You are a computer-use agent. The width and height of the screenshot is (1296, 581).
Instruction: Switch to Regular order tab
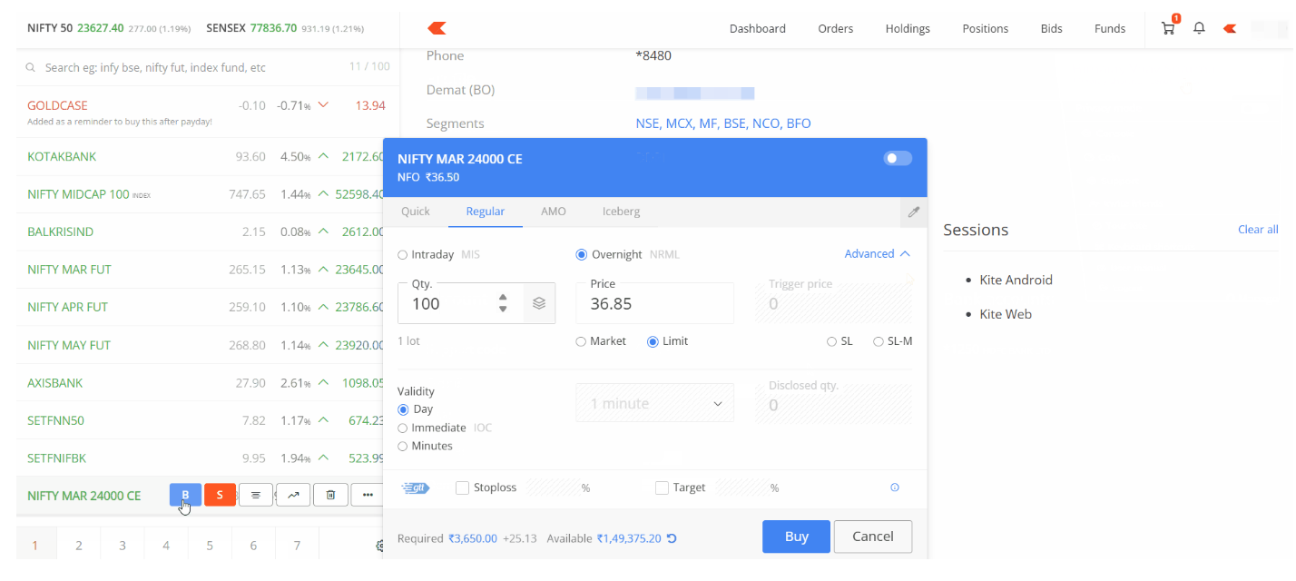486,212
